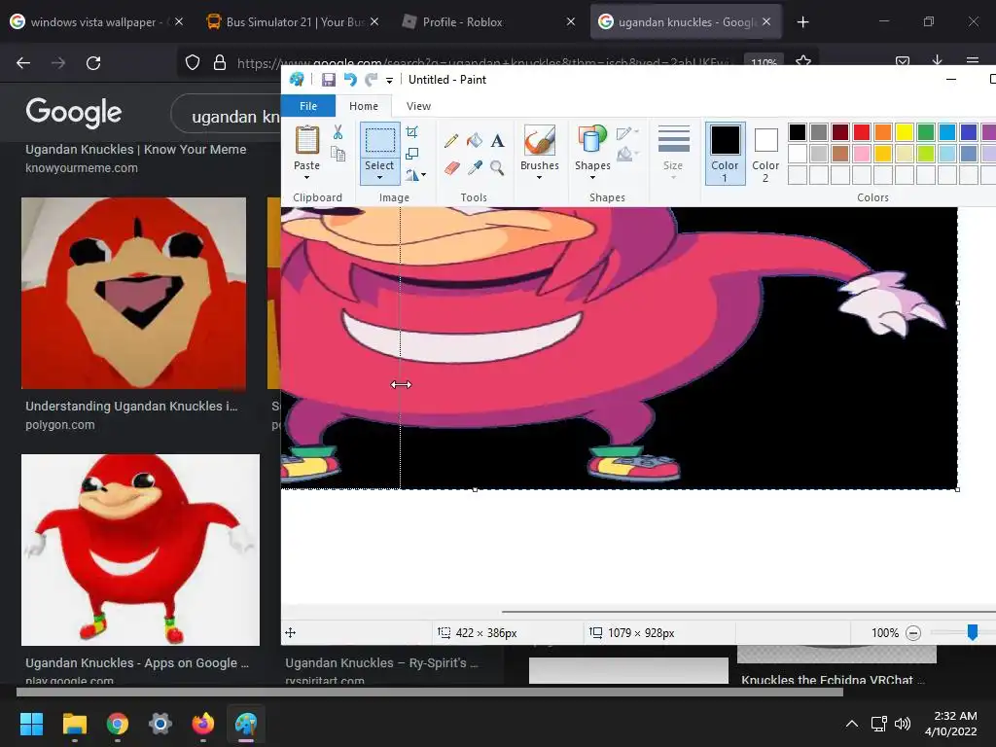The height and width of the screenshot is (747, 996).
Task: Click the Undo arrow in Paint
Action: pos(350,80)
